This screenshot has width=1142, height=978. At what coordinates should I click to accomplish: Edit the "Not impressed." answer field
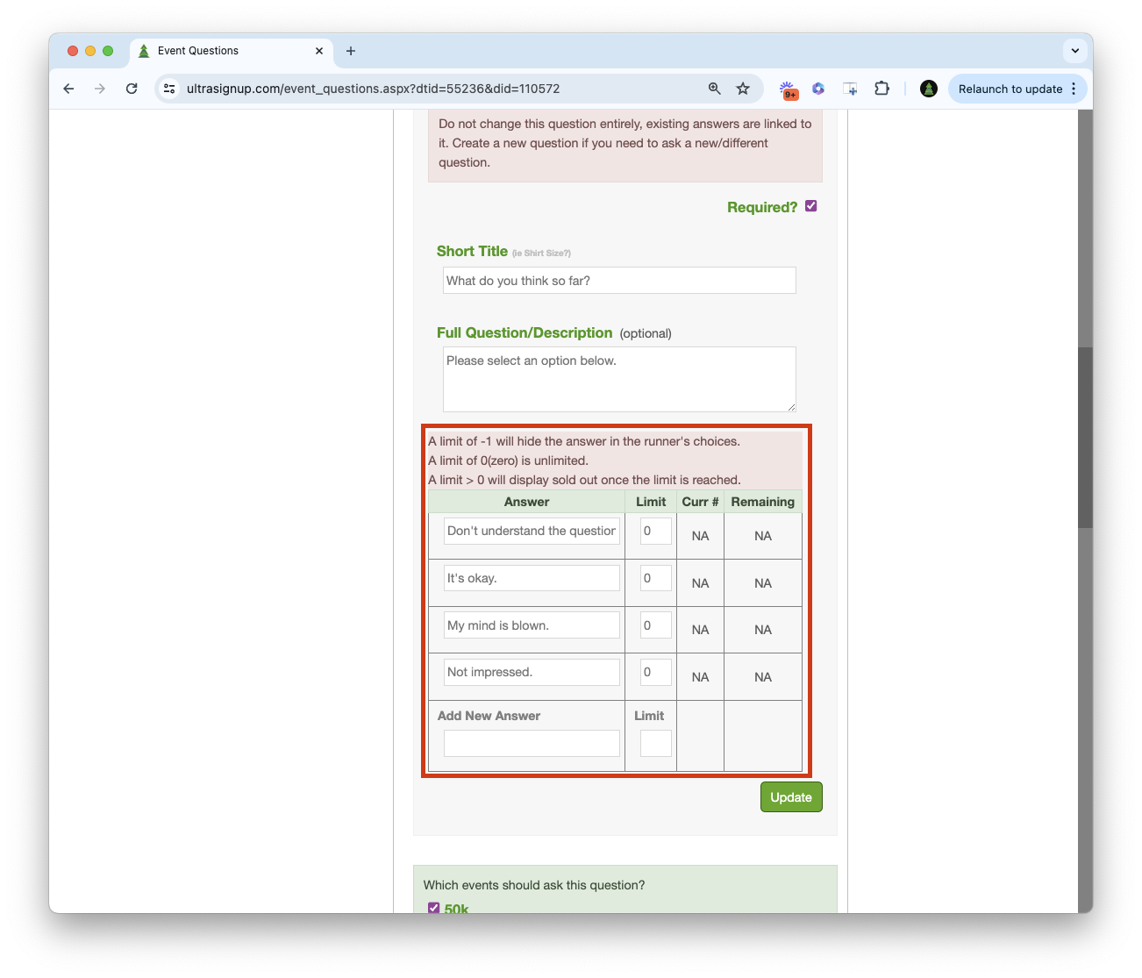(x=532, y=672)
